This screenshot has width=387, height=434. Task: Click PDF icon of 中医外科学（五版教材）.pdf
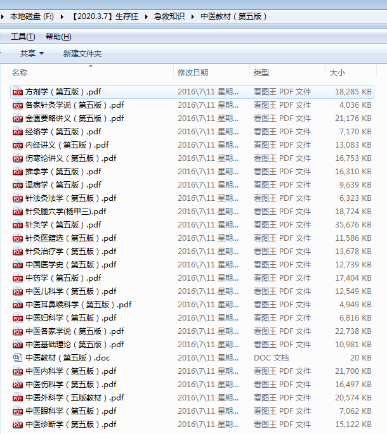pos(18,398)
